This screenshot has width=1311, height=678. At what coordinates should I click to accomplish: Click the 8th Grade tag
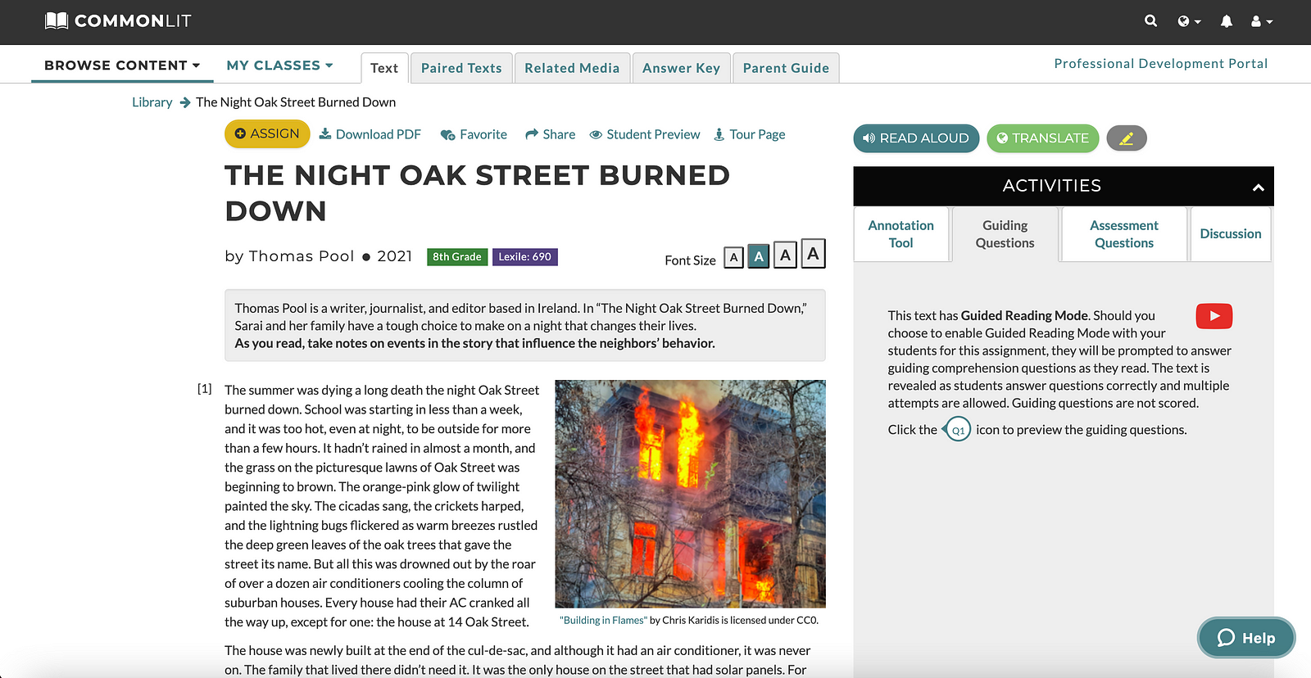pyautogui.click(x=457, y=256)
